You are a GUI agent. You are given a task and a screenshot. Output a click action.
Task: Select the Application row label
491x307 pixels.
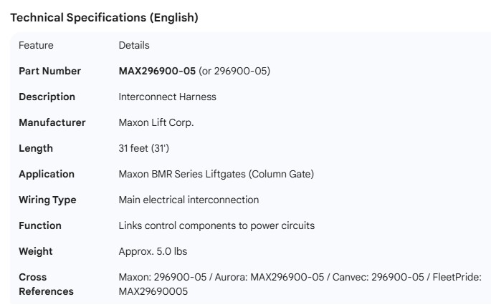click(x=47, y=174)
